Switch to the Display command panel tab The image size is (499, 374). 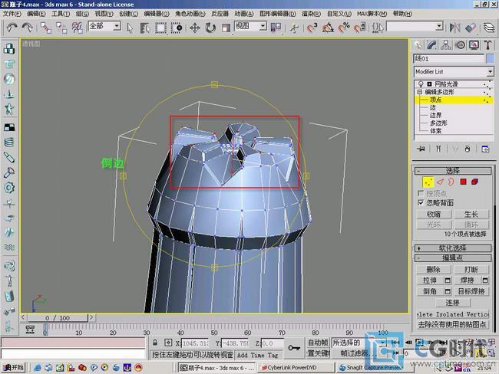[x=474, y=45]
